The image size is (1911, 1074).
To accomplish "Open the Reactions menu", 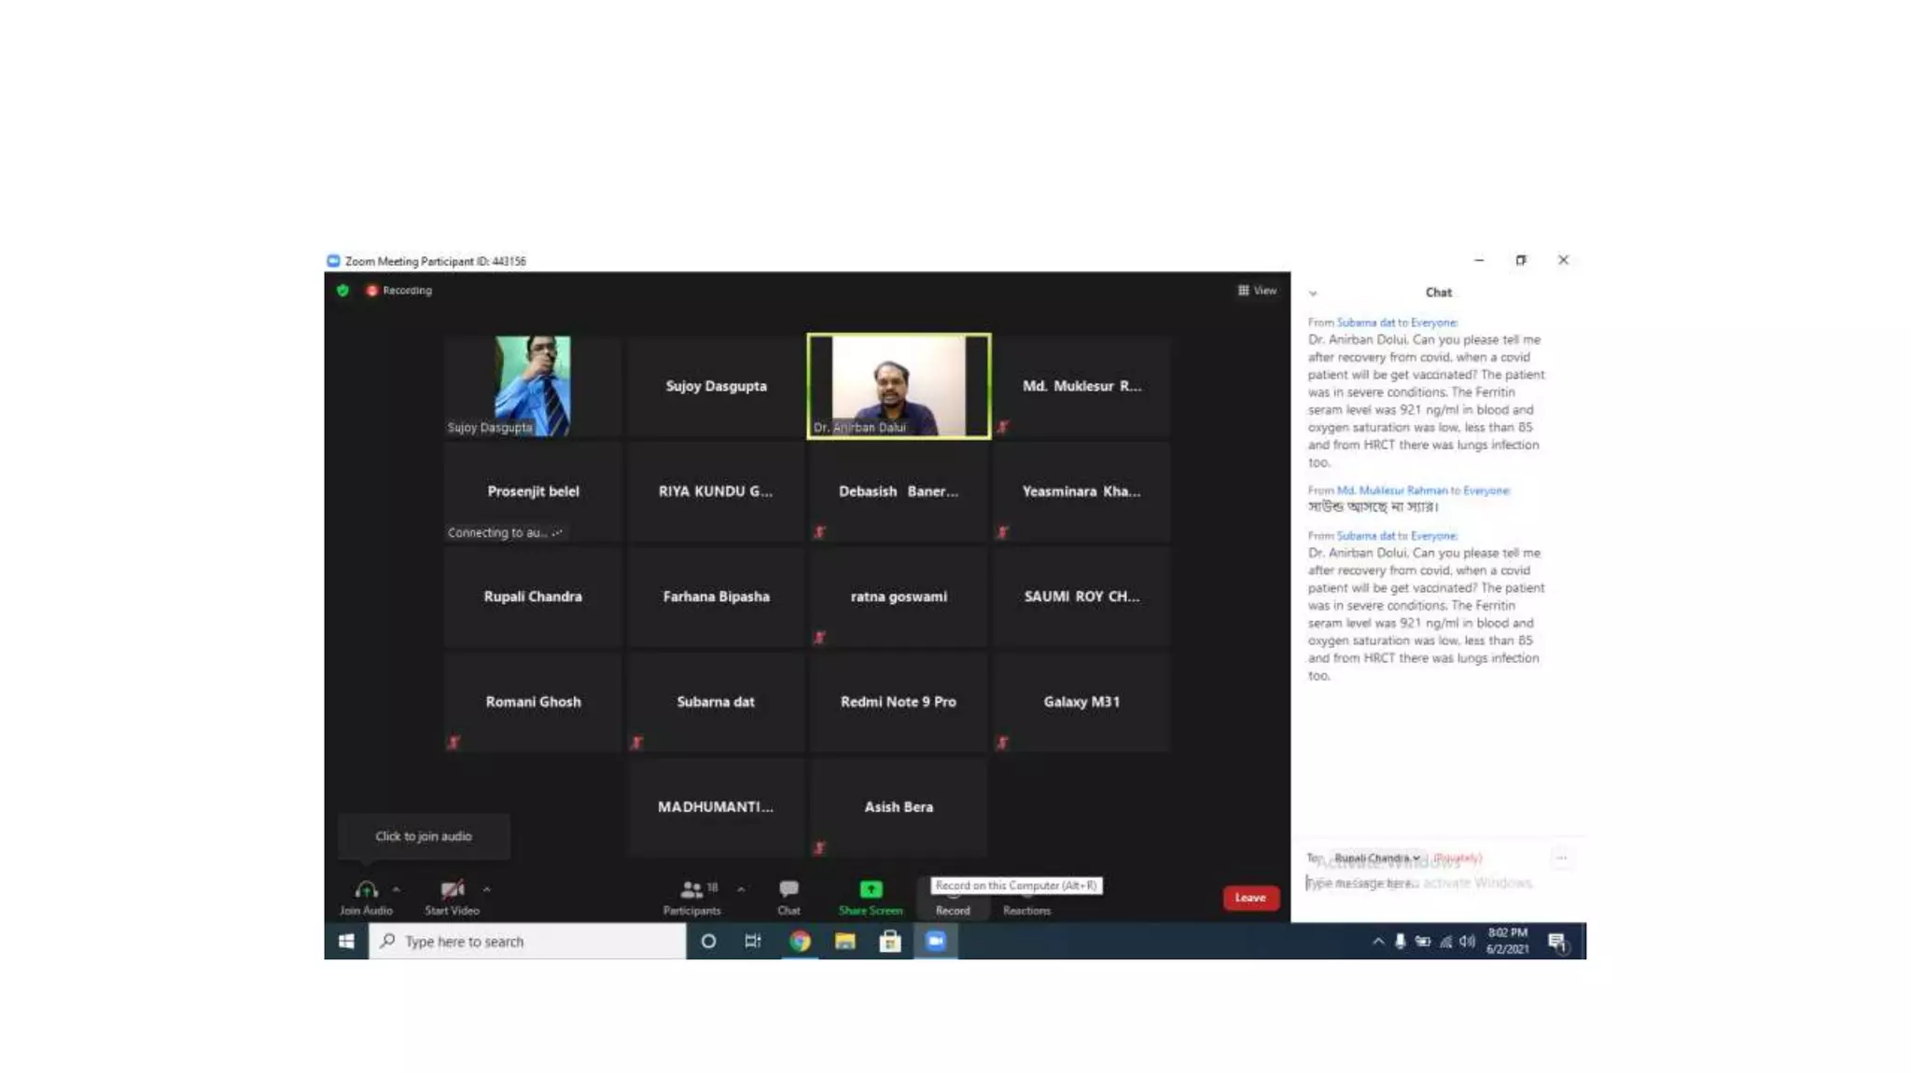I will [x=1026, y=901].
